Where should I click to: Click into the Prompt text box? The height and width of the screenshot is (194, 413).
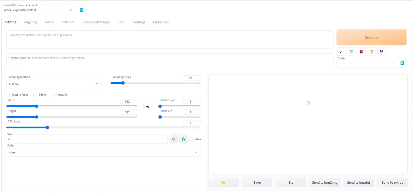(170, 40)
